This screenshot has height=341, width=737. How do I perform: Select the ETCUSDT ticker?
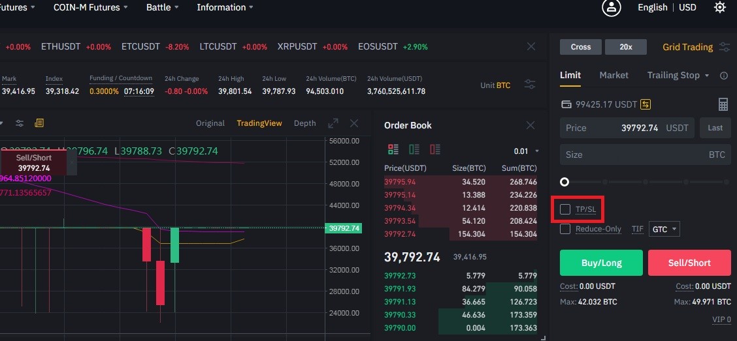coord(155,47)
